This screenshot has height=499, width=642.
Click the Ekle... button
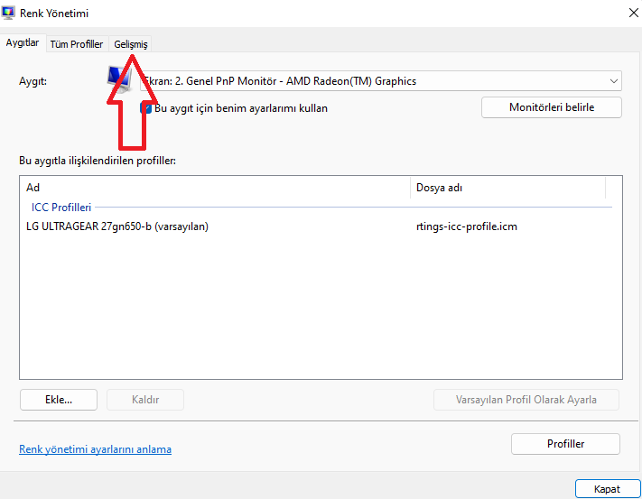59,400
